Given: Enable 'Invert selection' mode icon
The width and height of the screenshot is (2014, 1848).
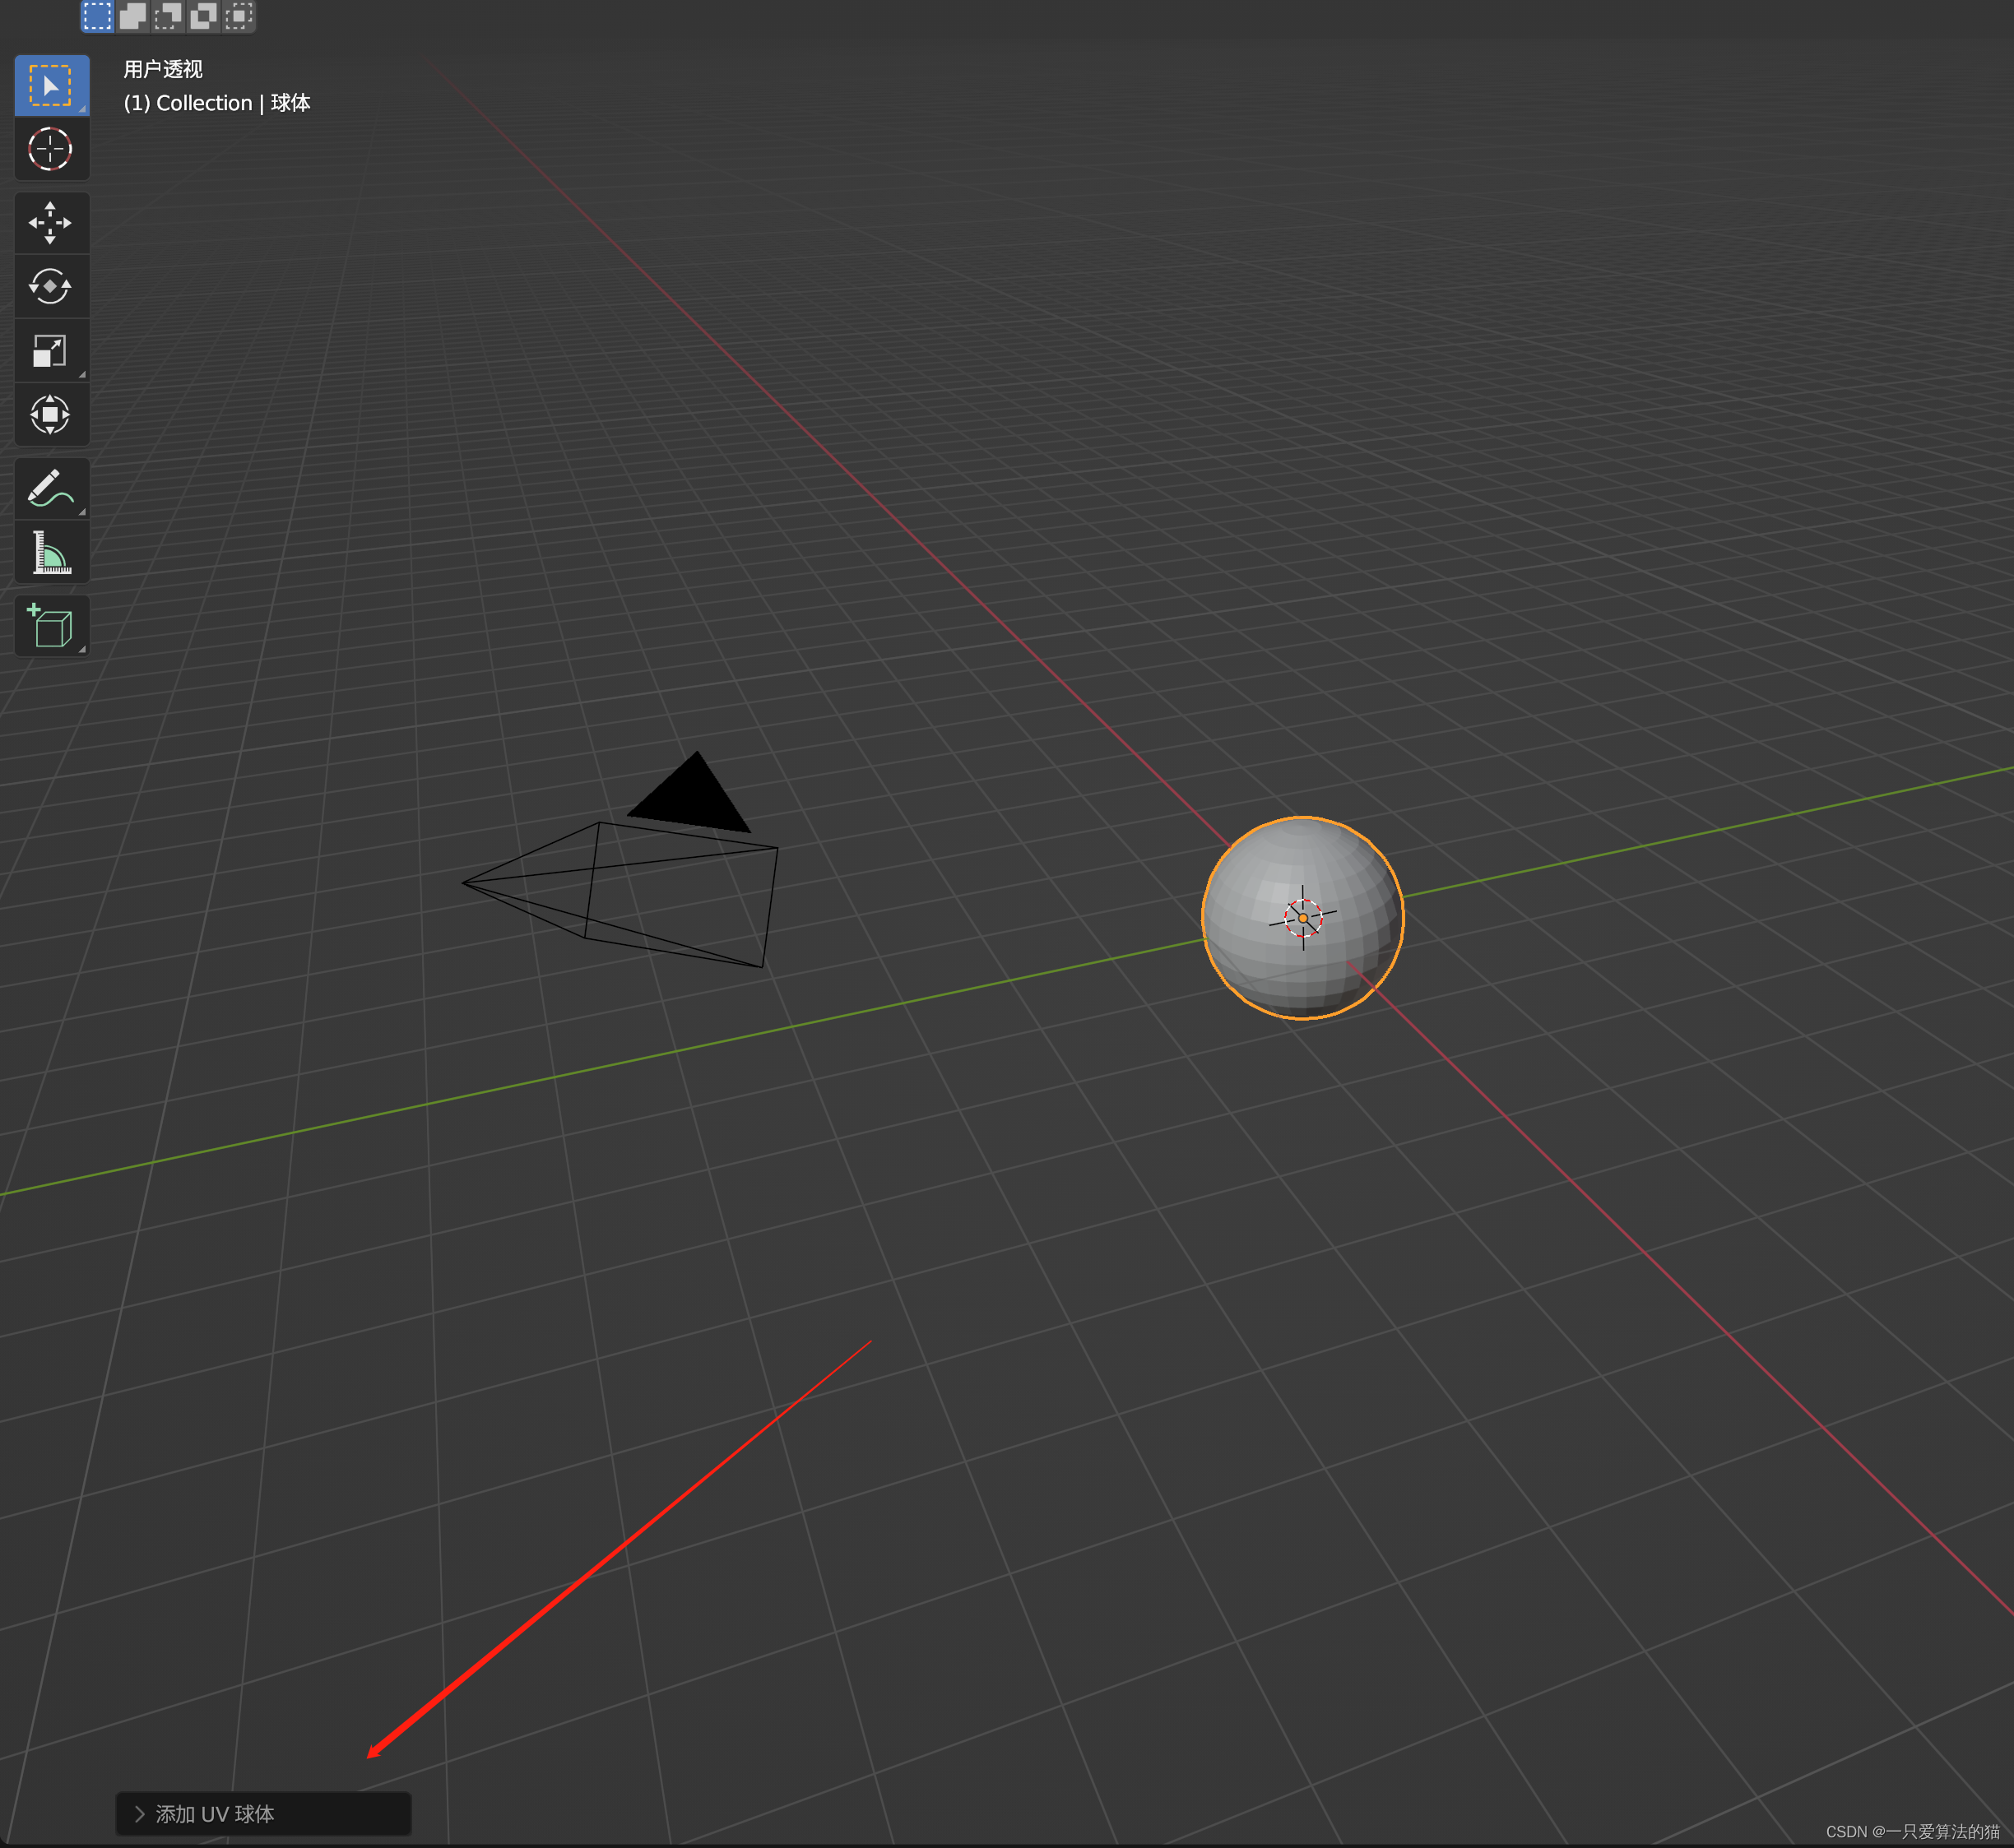Looking at the screenshot, I should click(203, 16).
